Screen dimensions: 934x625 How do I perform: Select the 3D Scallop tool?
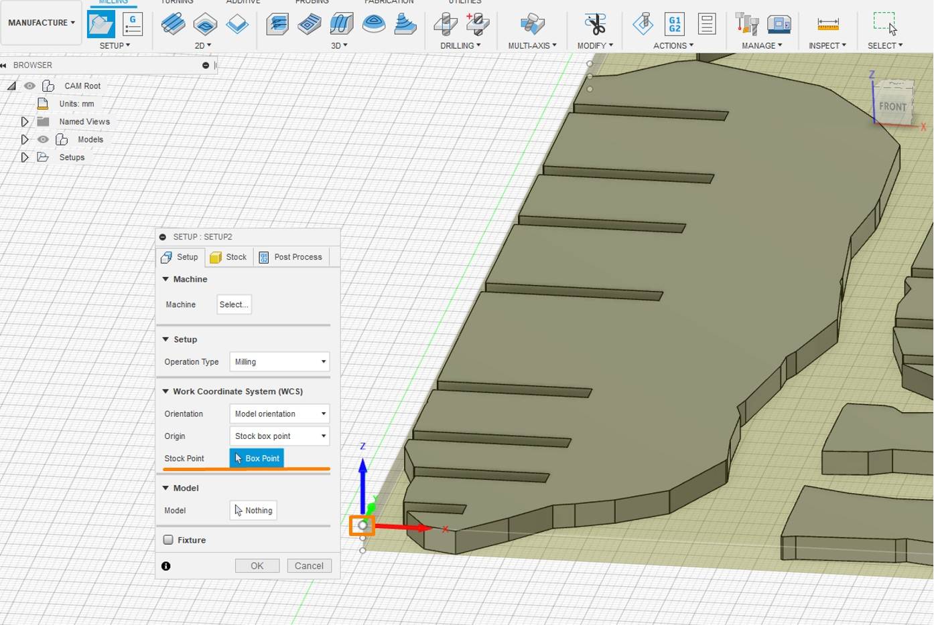click(x=405, y=25)
